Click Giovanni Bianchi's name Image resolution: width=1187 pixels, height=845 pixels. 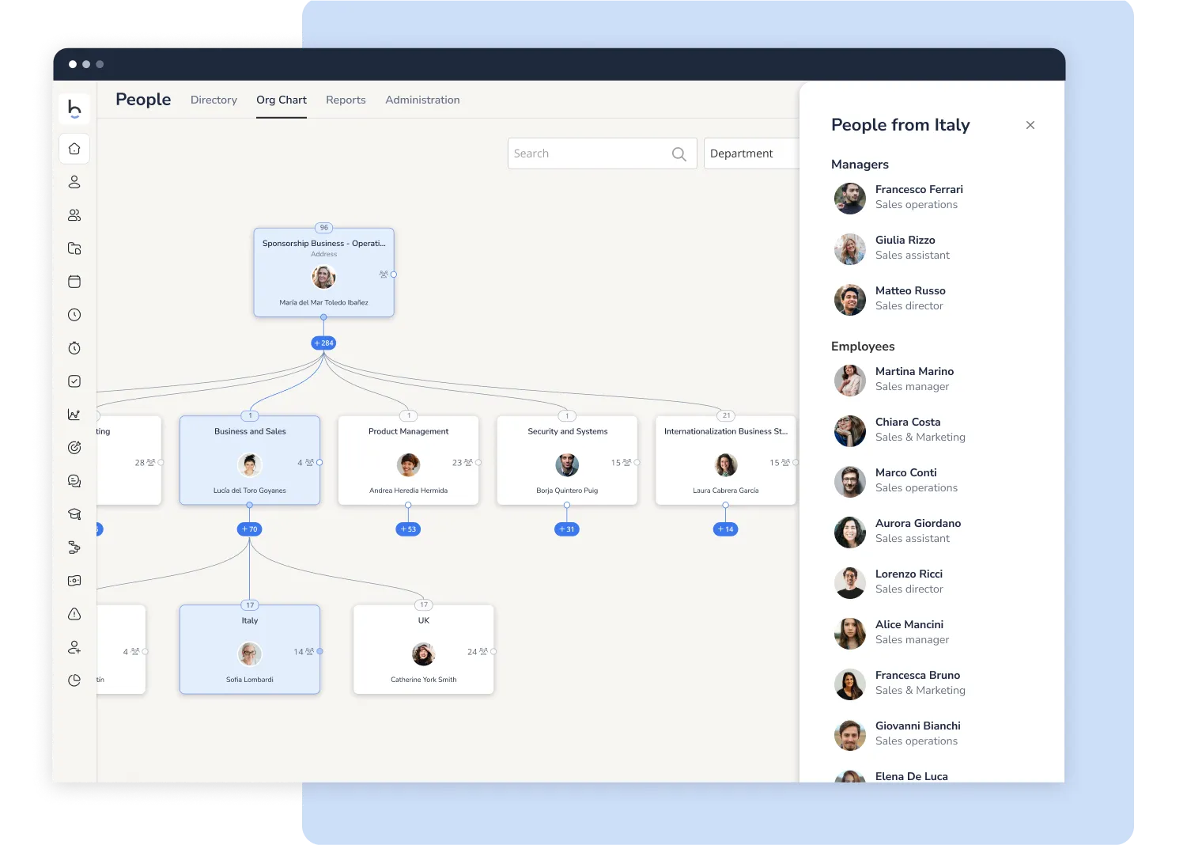click(x=918, y=726)
